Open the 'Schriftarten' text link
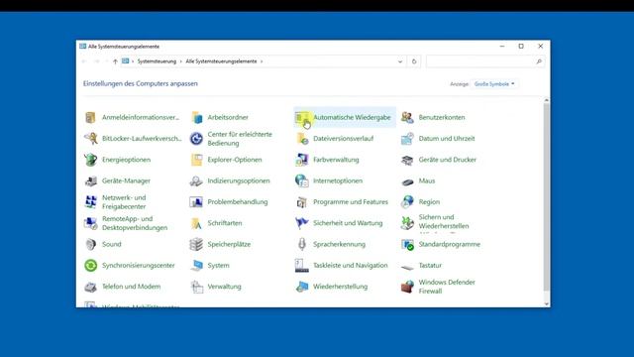634x357 pixels. tap(225, 223)
